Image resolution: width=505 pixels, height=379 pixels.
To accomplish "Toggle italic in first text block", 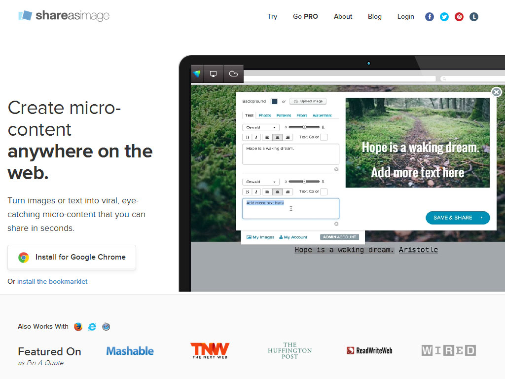I will 256,137.
